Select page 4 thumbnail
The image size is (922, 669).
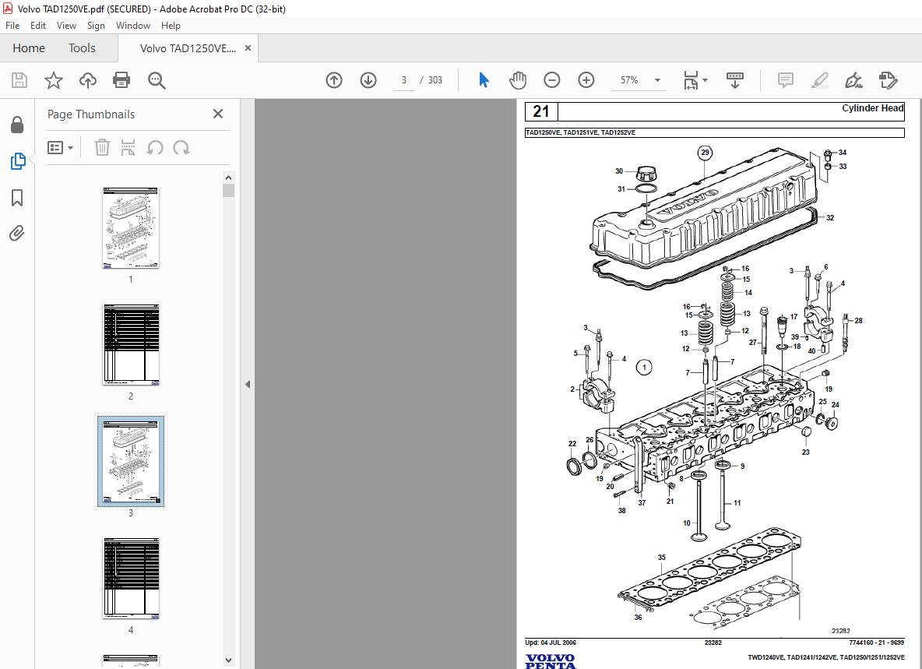pyautogui.click(x=131, y=578)
